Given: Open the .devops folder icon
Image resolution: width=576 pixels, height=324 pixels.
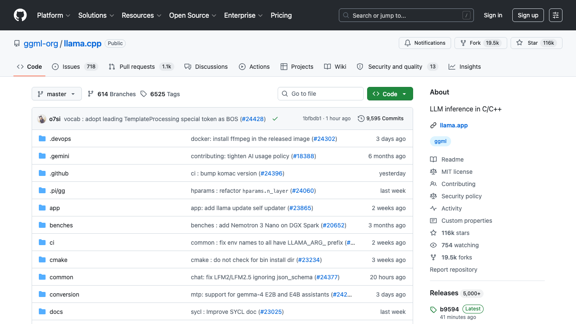Looking at the screenshot, I should tap(42, 139).
